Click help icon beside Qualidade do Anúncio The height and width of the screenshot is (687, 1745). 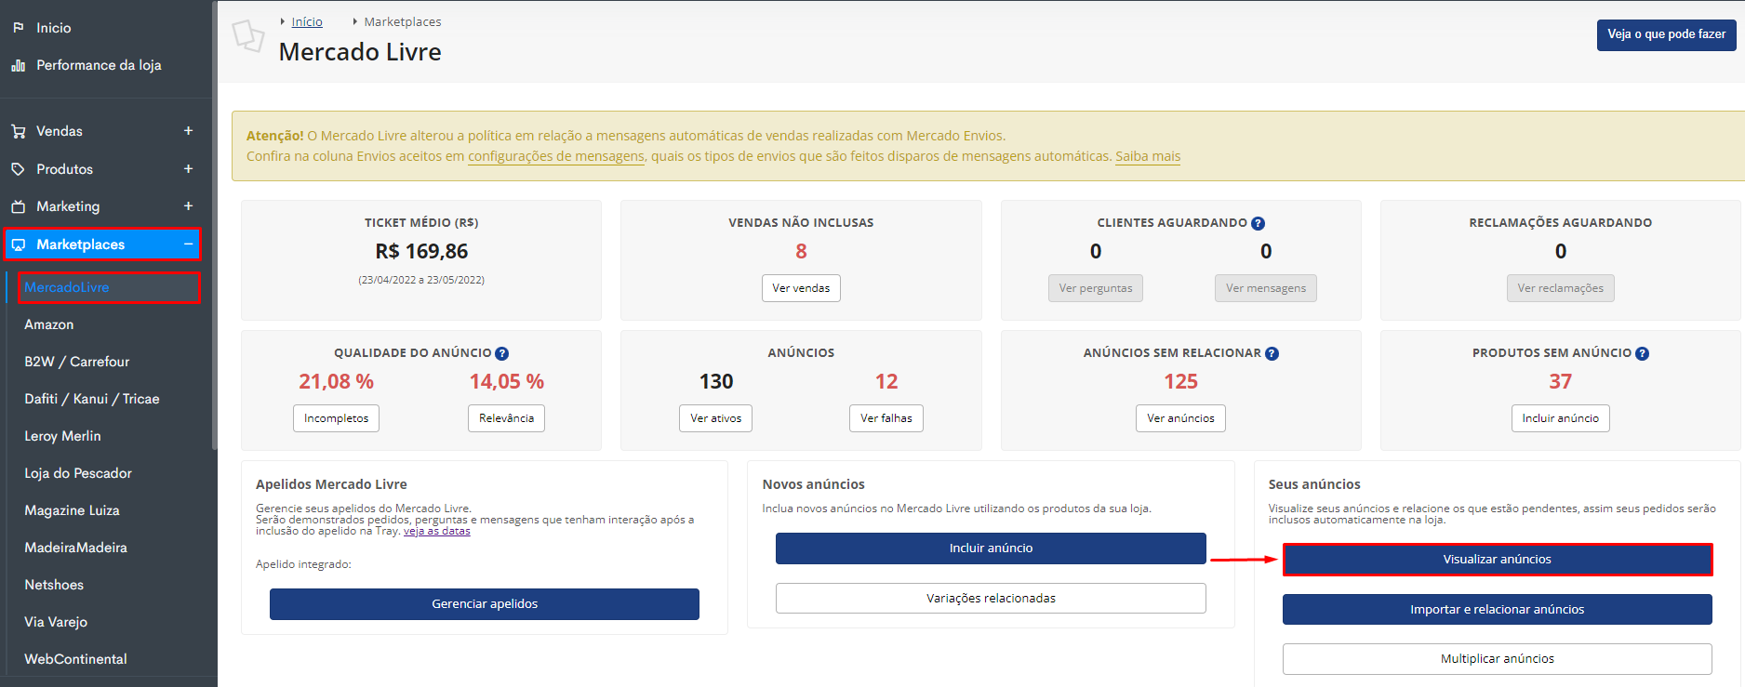tap(501, 353)
